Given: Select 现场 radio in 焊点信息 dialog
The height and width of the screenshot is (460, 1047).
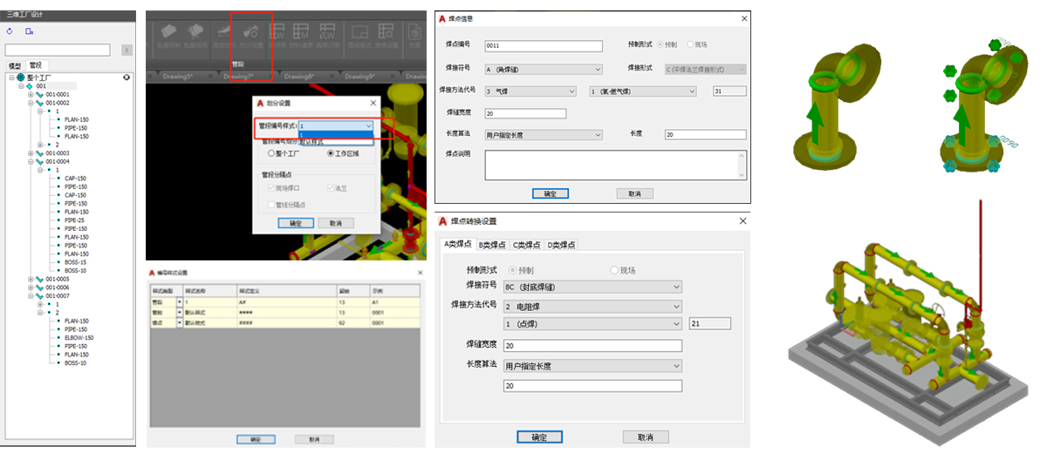Looking at the screenshot, I should (x=690, y=44).
